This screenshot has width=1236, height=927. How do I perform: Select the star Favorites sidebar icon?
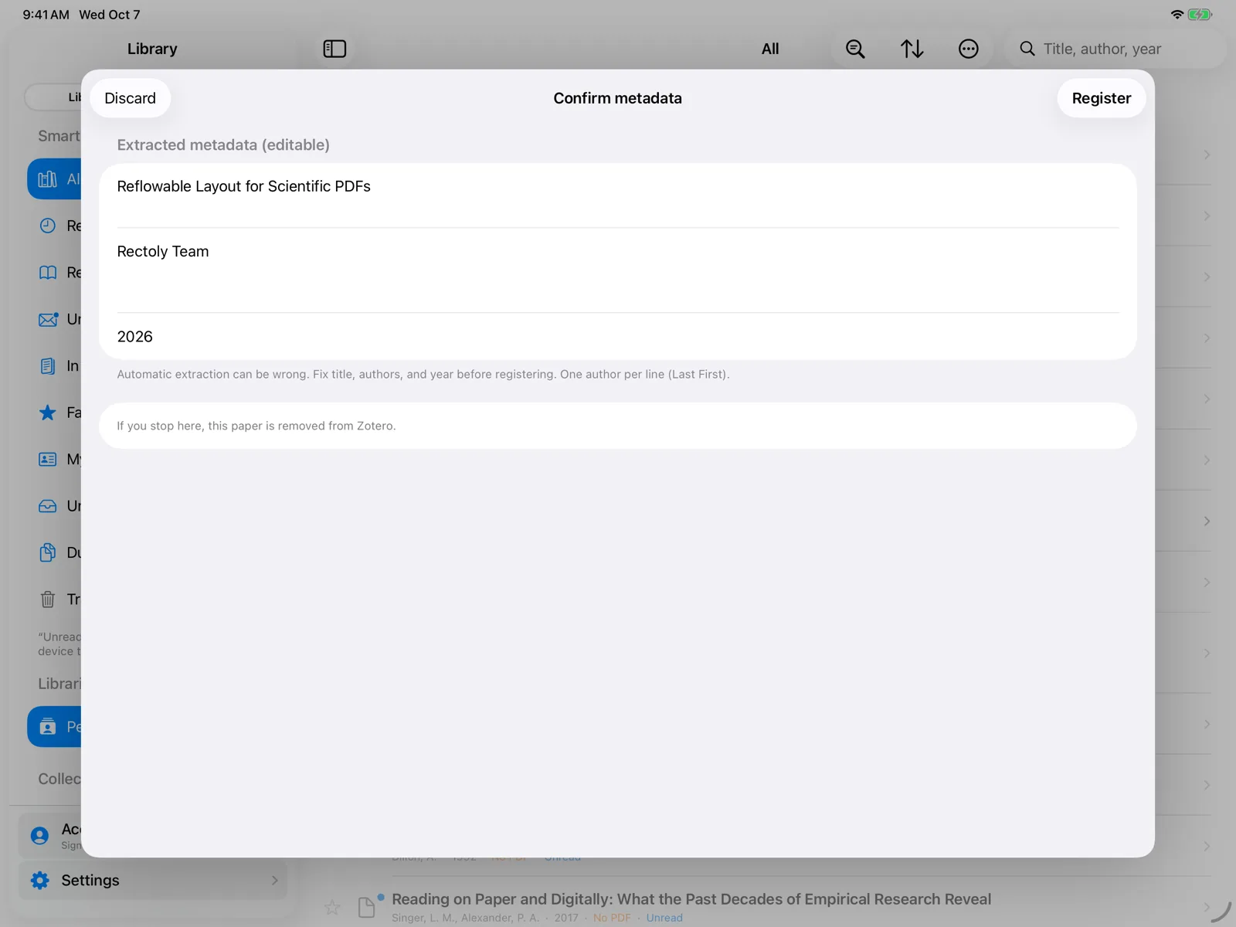click(x=48, y=413)
